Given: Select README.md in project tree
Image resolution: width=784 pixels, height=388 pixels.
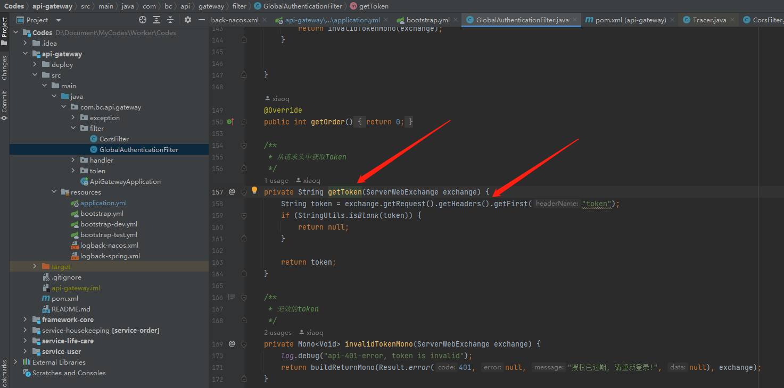Looking at the screenshot, I should 66,309.
